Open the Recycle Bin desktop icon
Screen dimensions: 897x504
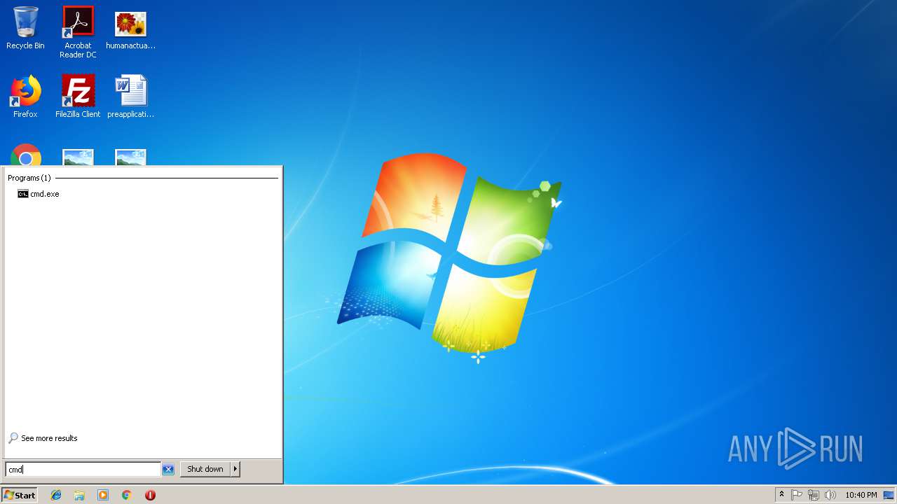click(x=25, y=28)
